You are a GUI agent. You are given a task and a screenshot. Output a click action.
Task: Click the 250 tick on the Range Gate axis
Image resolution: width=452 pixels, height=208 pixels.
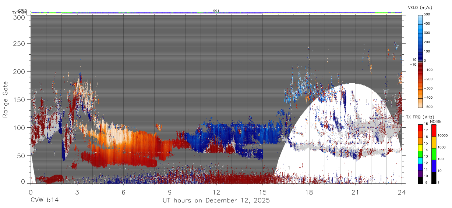click(20, 44)
